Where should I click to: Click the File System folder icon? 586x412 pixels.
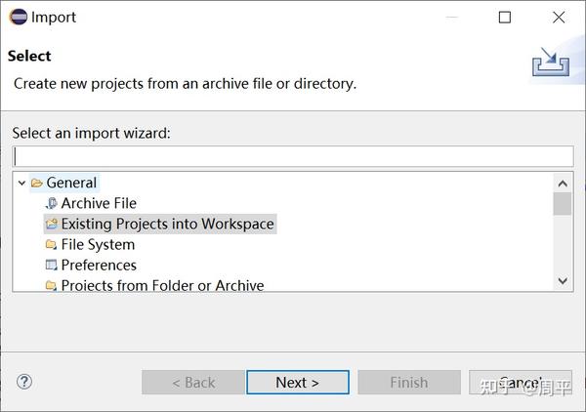pos(52,244)
